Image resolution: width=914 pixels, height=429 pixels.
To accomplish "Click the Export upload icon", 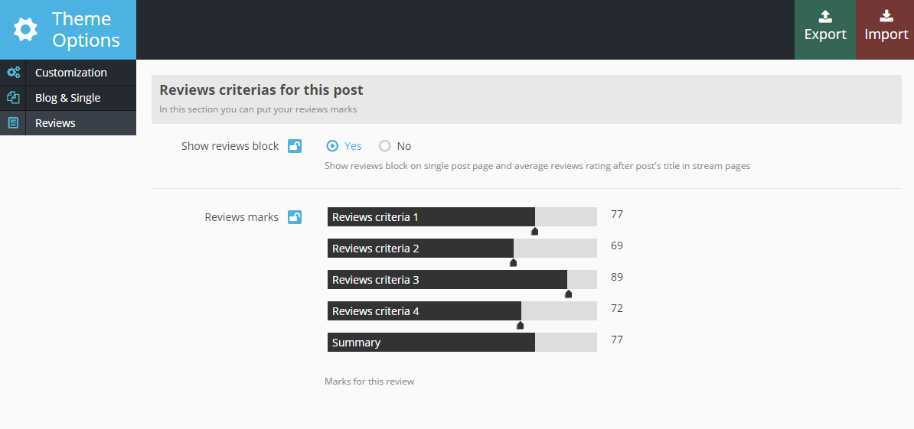I will tap(825, 16).
